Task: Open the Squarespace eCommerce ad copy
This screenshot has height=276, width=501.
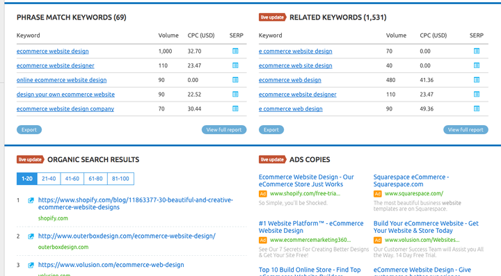Action: [x=411, y=181]
